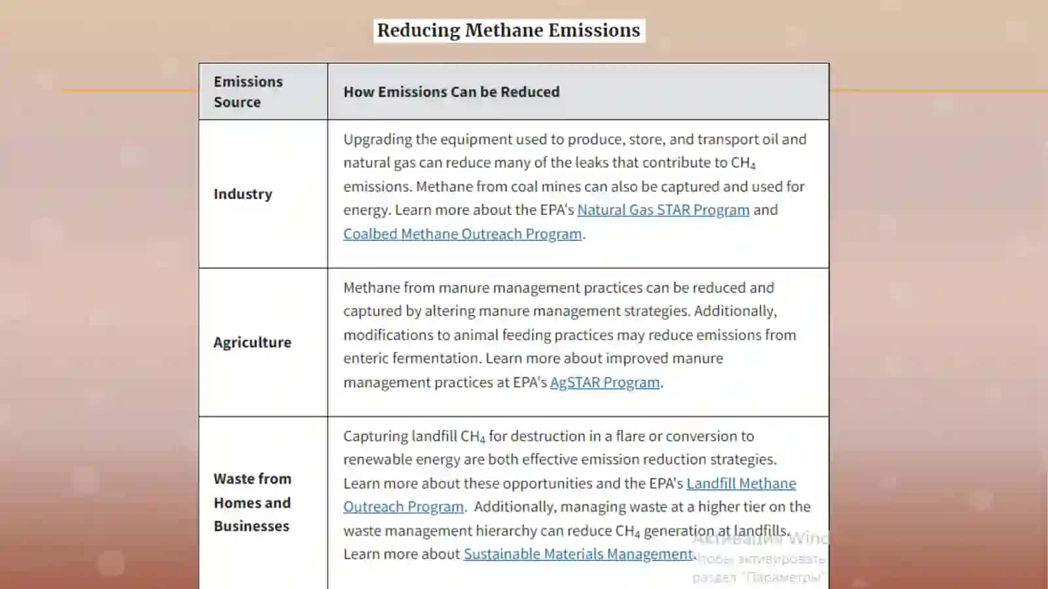Click the Landfill Methane link text

[741, 484]
